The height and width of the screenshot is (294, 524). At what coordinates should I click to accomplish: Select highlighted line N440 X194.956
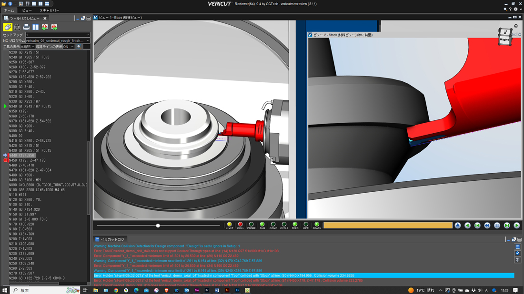tap(22, 156)
